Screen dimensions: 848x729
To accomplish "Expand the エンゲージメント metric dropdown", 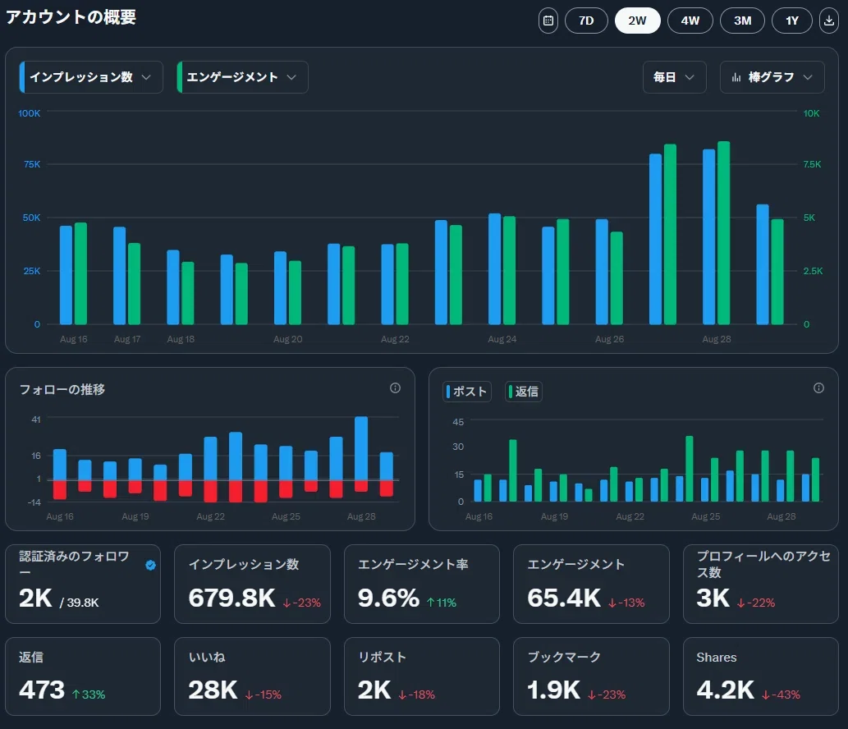I will (242, 77).
